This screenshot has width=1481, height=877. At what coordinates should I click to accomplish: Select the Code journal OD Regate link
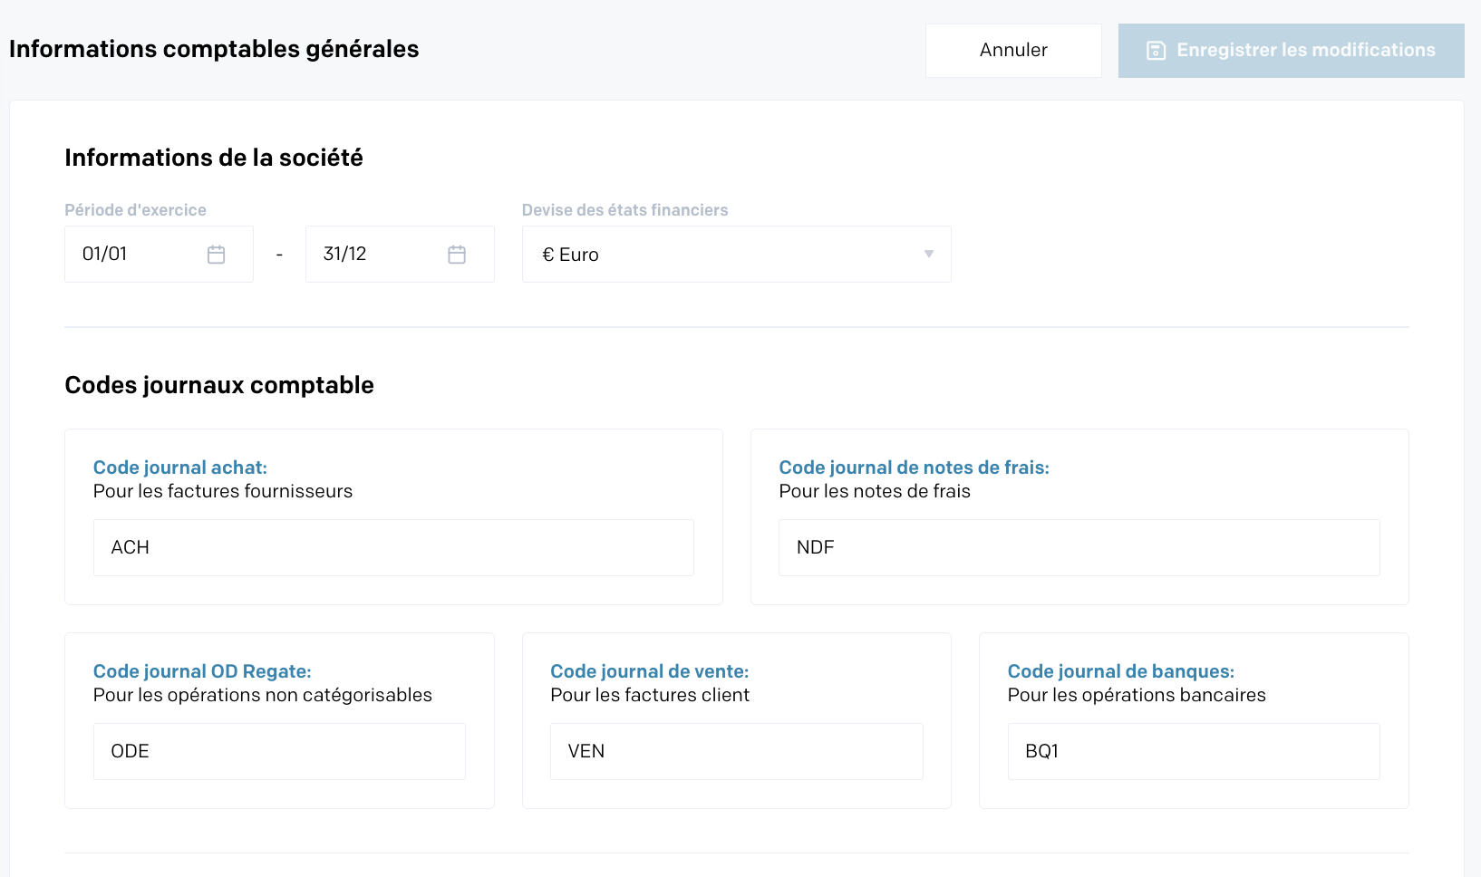[201, 671]
